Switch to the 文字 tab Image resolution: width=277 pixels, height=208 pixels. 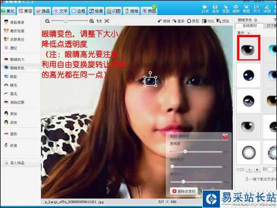click(x=60, y=11)
